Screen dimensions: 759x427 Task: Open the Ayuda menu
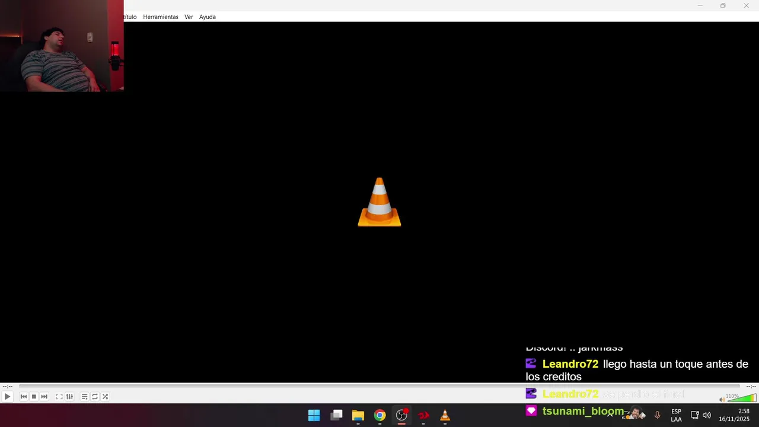pyautogui.click(x=207, y=17)
